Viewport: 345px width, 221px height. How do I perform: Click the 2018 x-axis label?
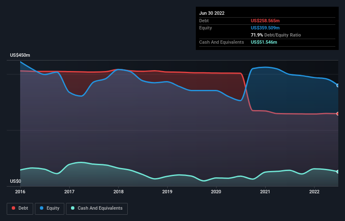119,192
